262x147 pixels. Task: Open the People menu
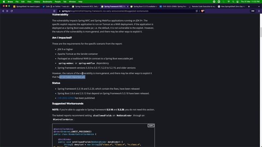point(58,2)
